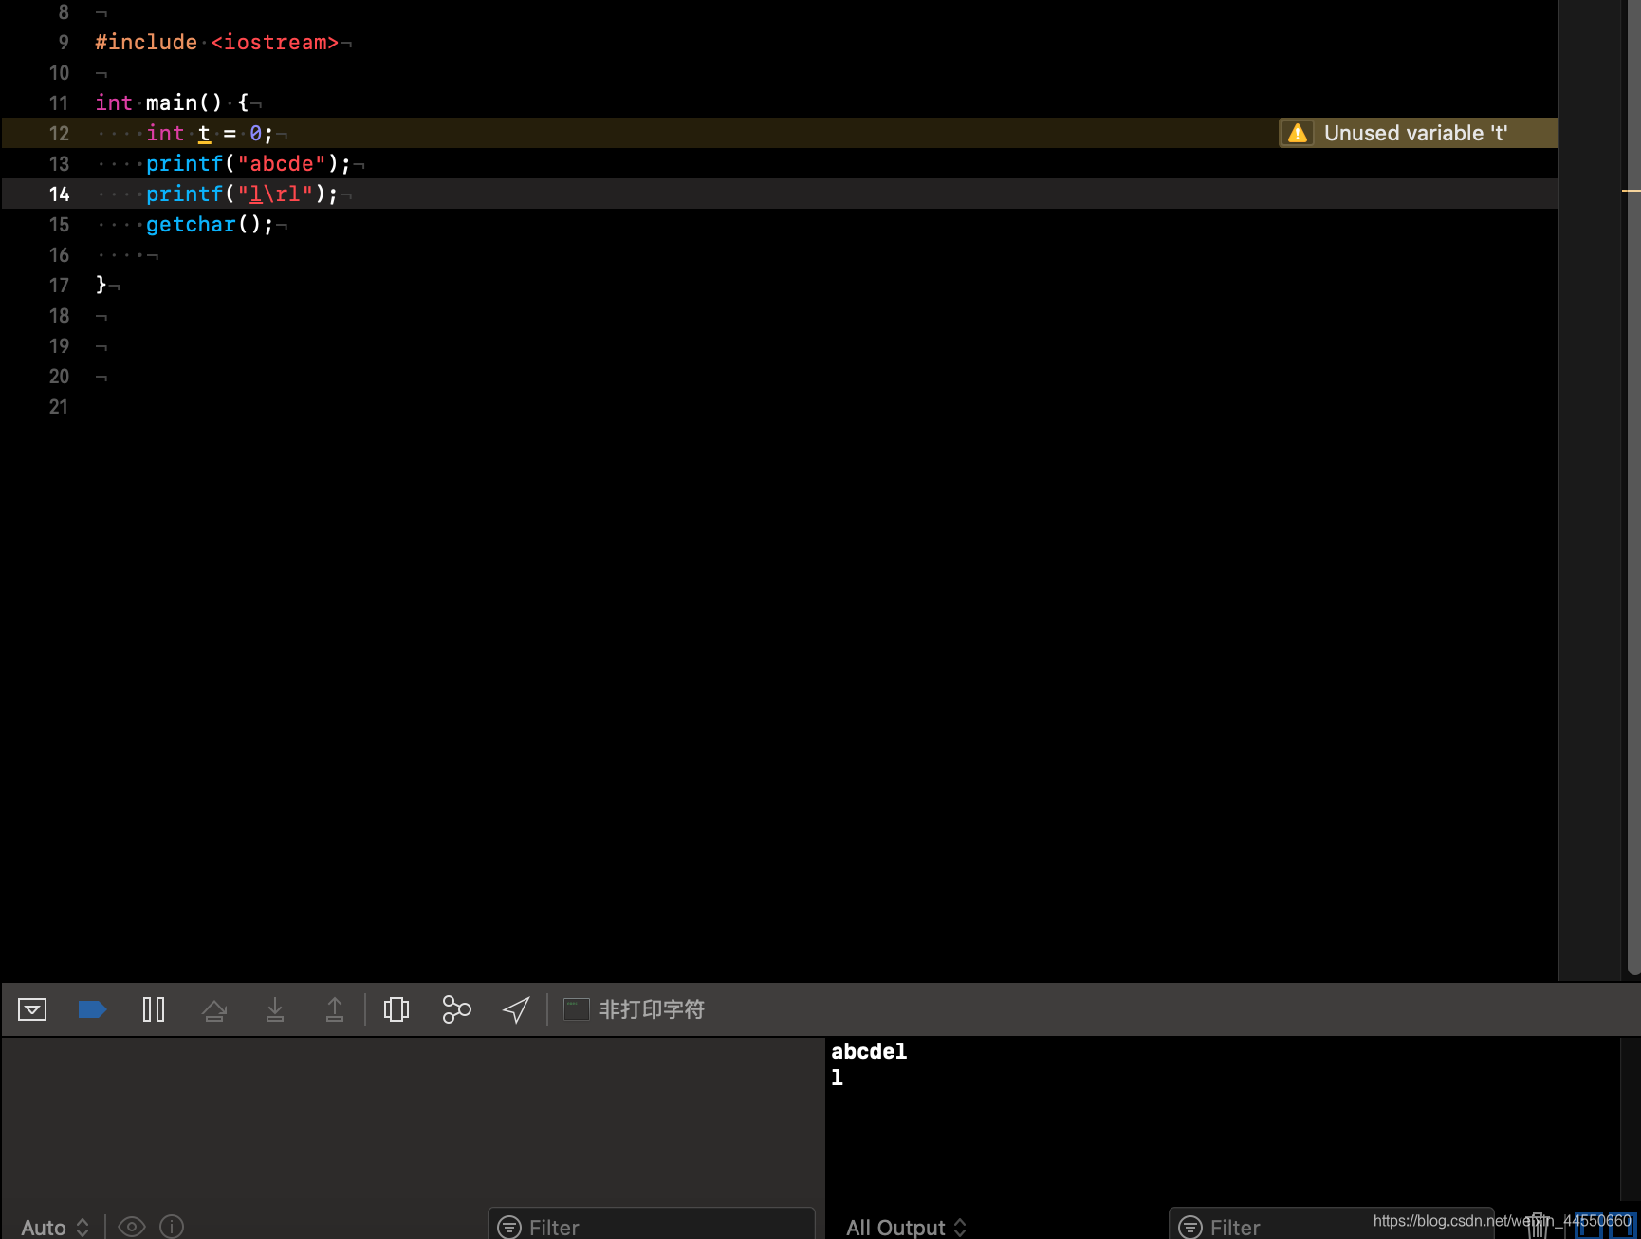Click the Unused variable 't' warning banner
The image size is (1641, 1239).
(x=1417, y=133)
